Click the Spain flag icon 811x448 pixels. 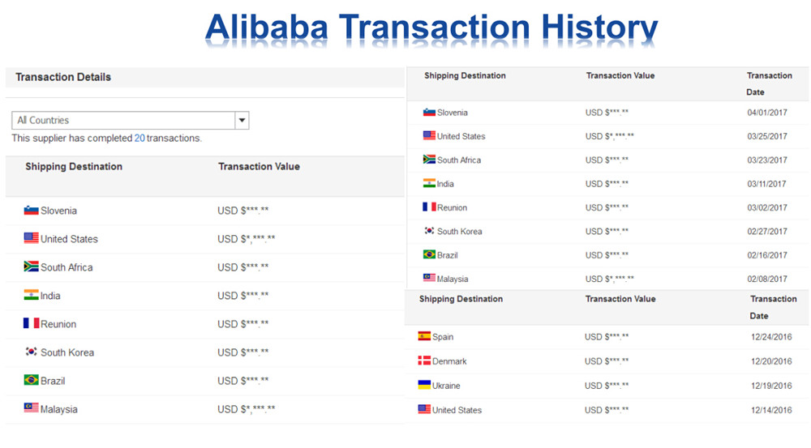coord(424,336)
